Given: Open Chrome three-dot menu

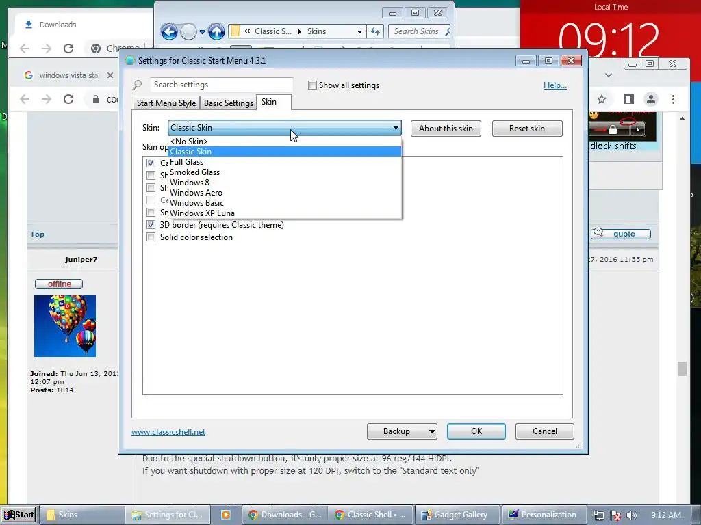Looking at the screenshot, I should (x=673, y=99).
